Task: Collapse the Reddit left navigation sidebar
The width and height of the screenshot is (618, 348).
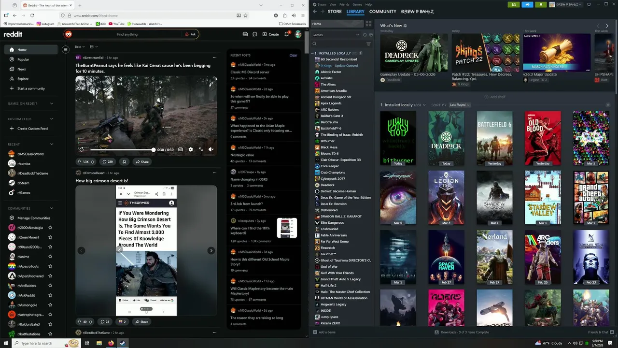Action: coord(66,49)
